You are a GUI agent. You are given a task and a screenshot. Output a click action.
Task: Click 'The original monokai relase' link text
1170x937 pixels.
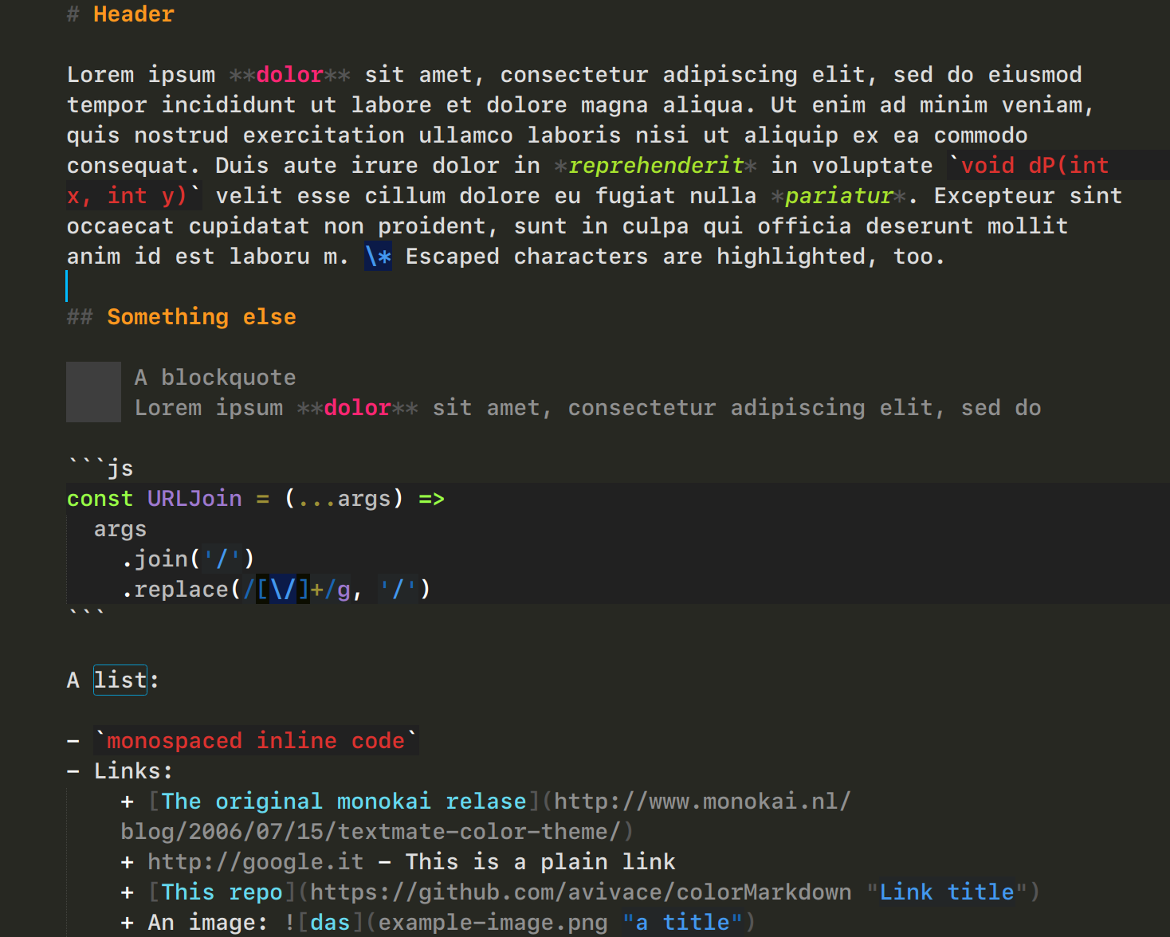point(344,802)
